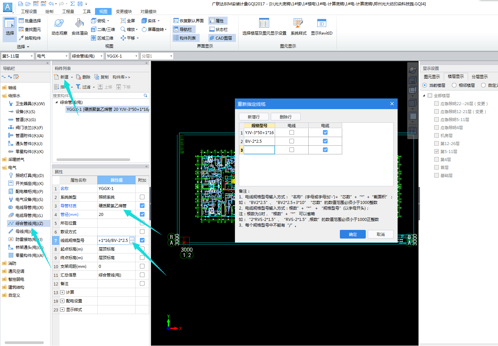Click 复制 copy component
This screenshot has width=498, height=346.
coord(102,77)
